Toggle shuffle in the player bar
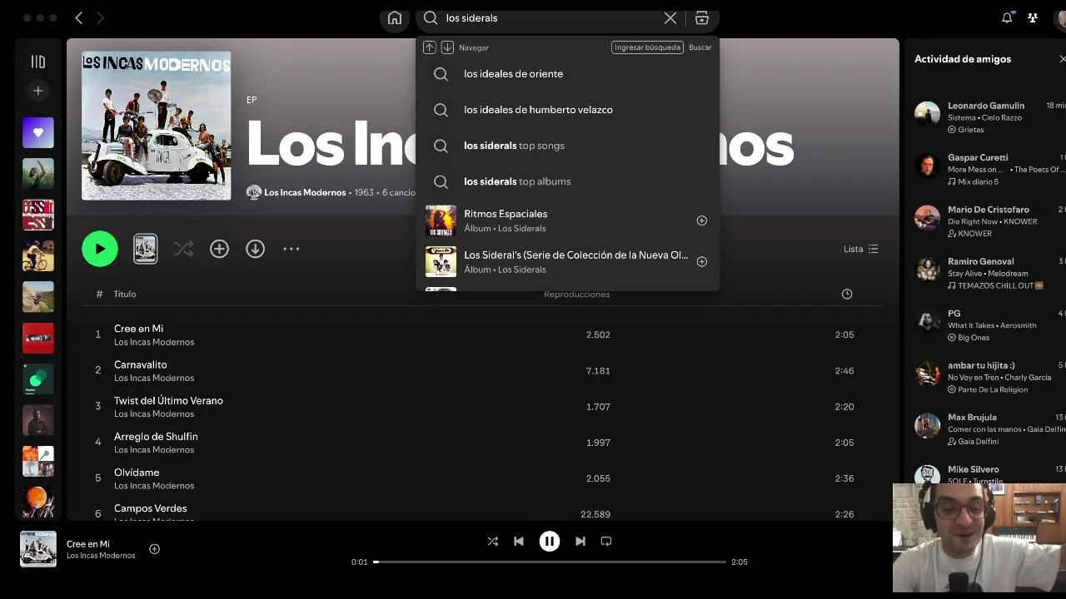This screenshot has width=1066, height=599. click(492, 541)
